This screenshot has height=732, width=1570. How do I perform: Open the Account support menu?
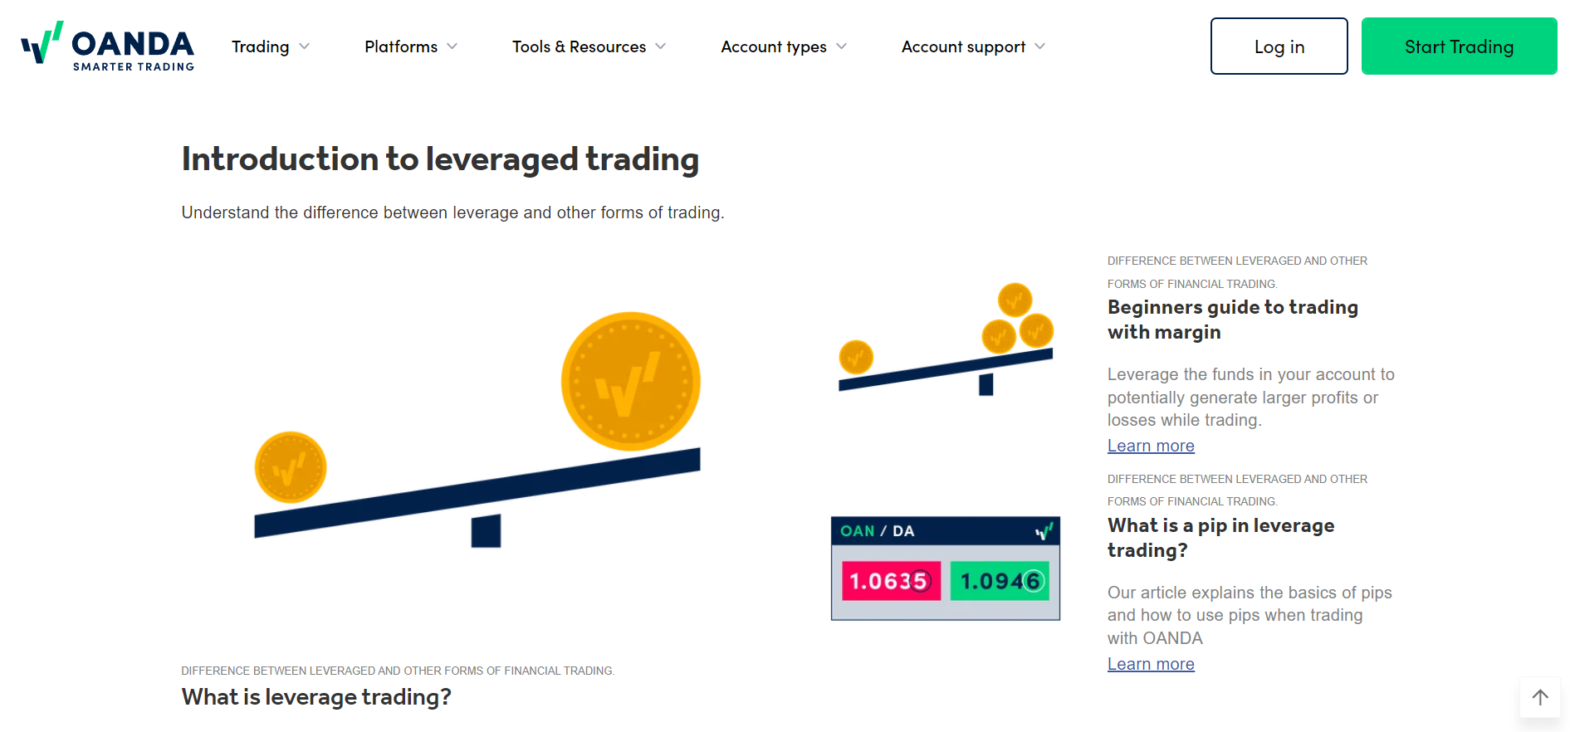[963, 47]
